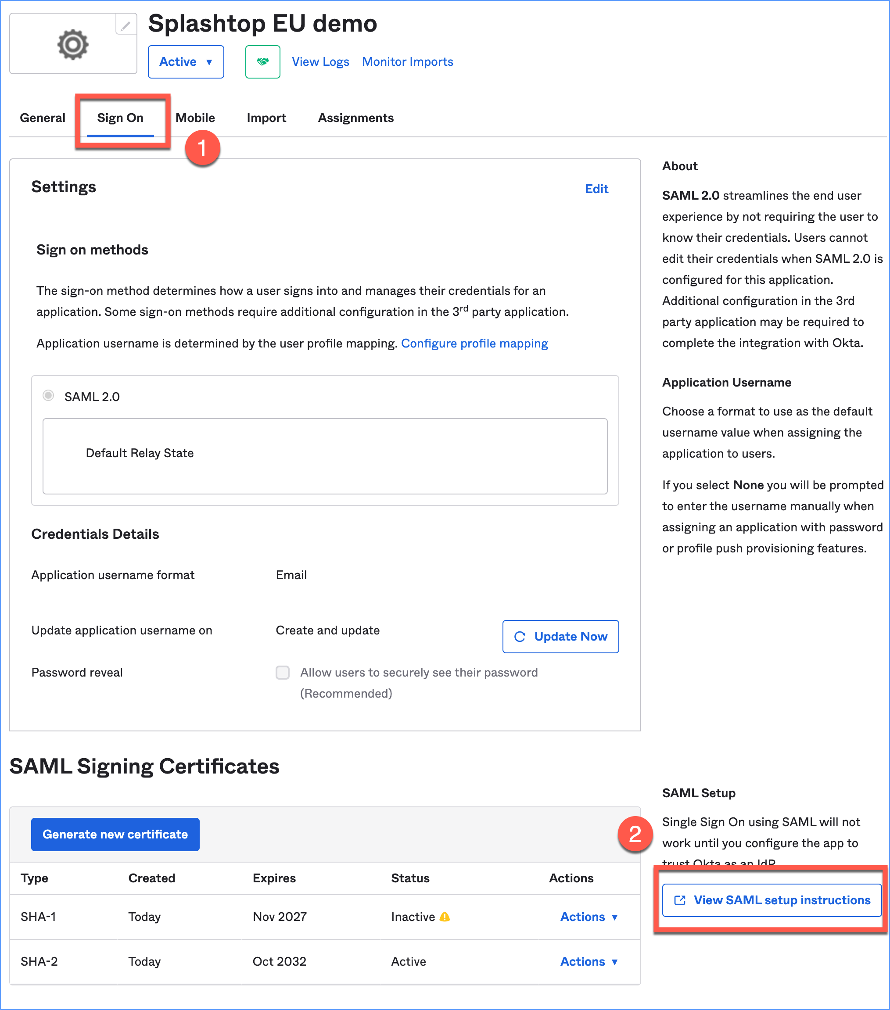890x1010 pixels.
Task: Click the warning icon next to Inactive
Action: point(445,917)
